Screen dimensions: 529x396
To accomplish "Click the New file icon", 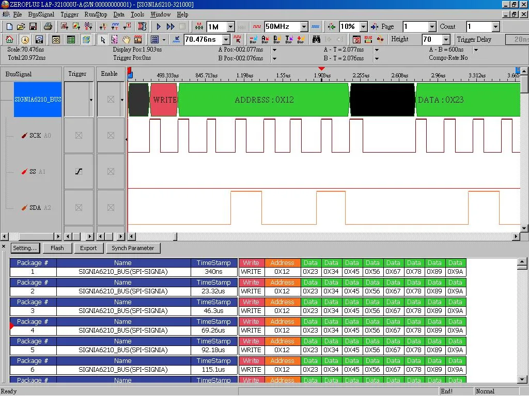I will pos(9,27).
